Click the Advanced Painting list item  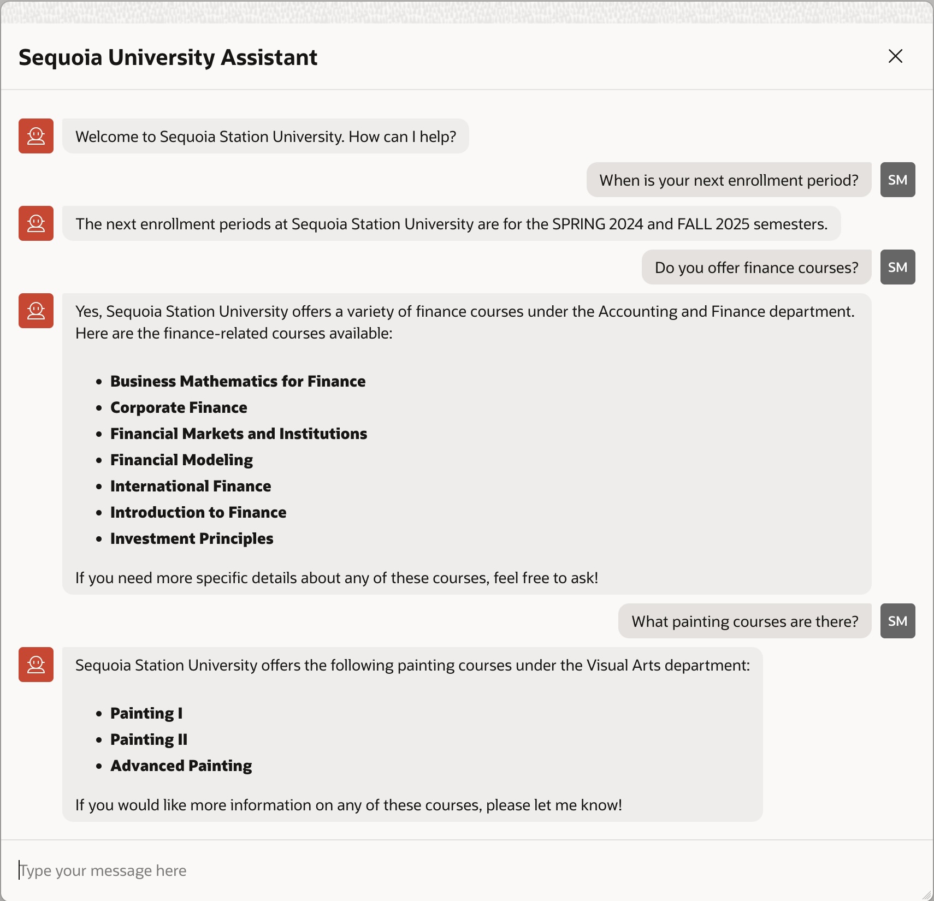[181, 766]
